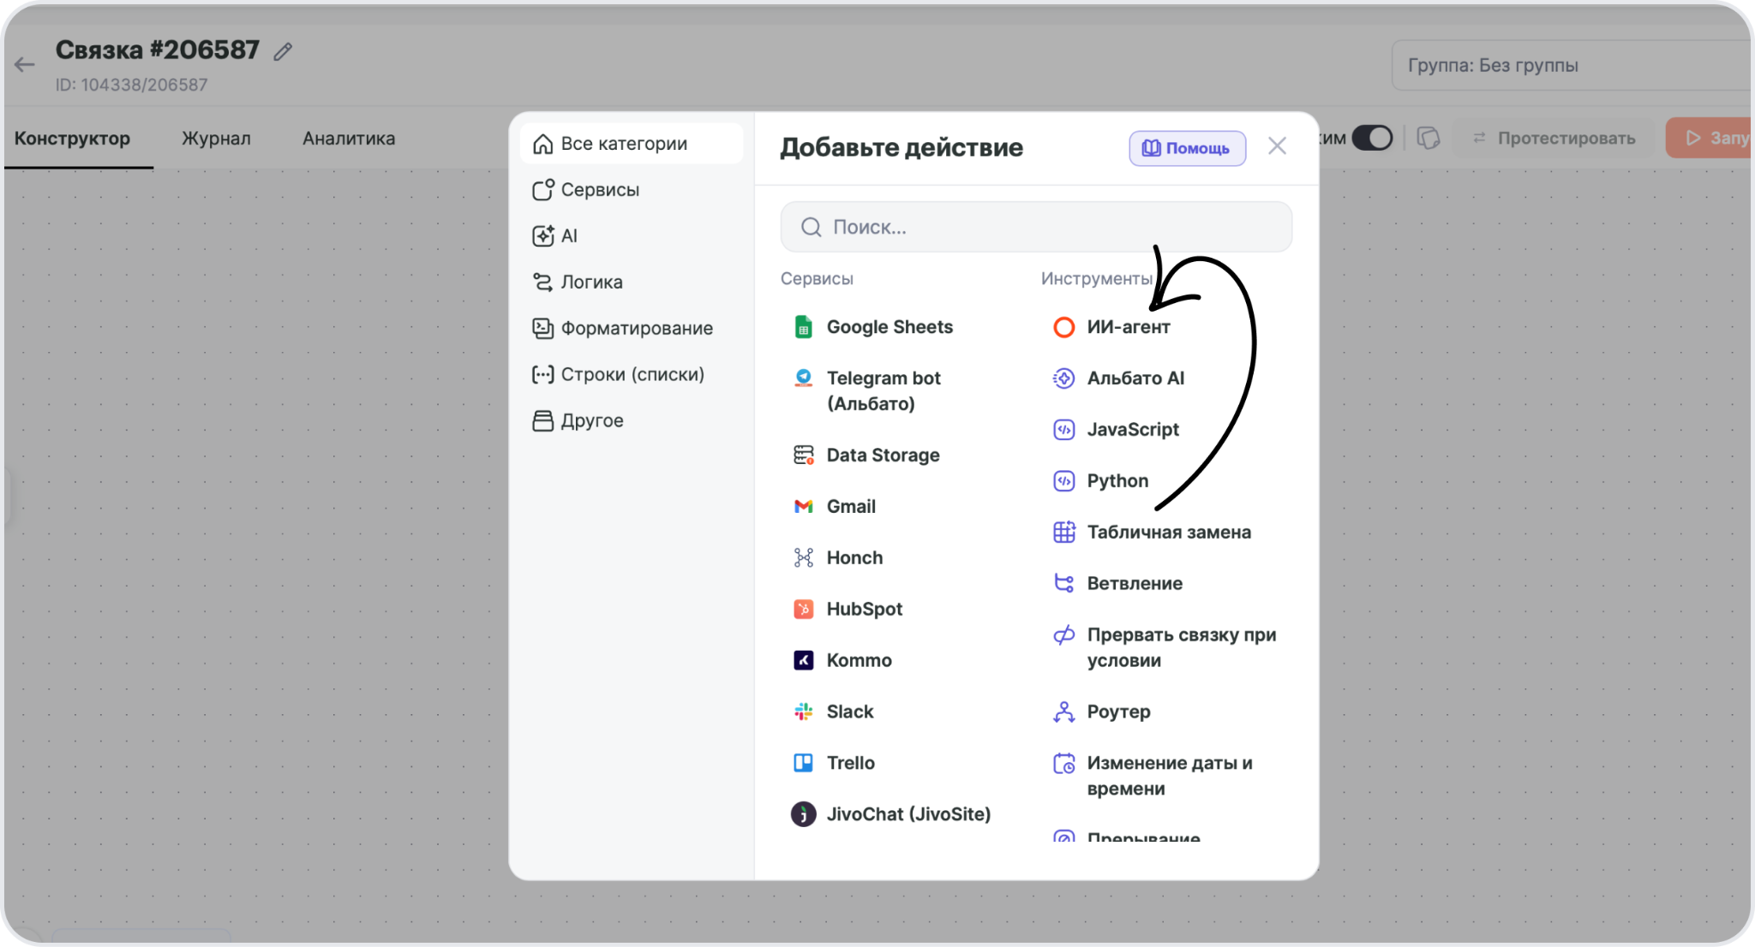
Task: Click the magnifier icon in search field
Action: click(x=811, y=227)
